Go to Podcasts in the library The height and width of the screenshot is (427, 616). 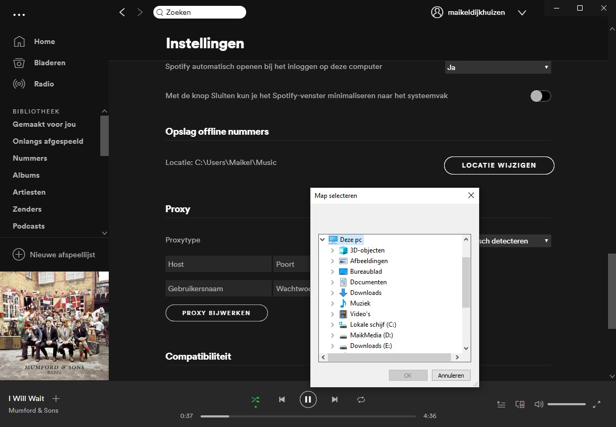[x=29, y=226]
